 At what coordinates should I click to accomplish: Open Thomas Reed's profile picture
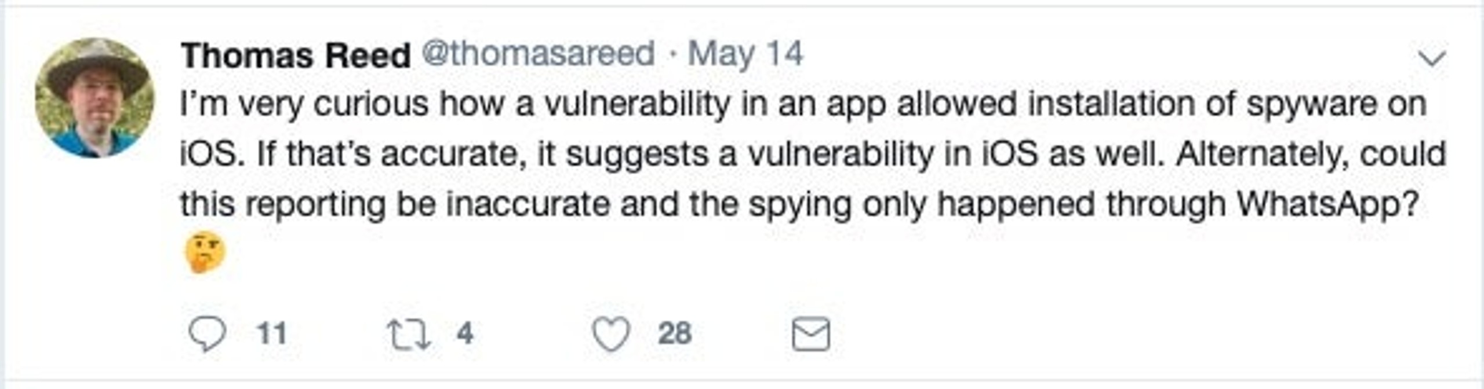pyautogui.click(x=94, y=97)
